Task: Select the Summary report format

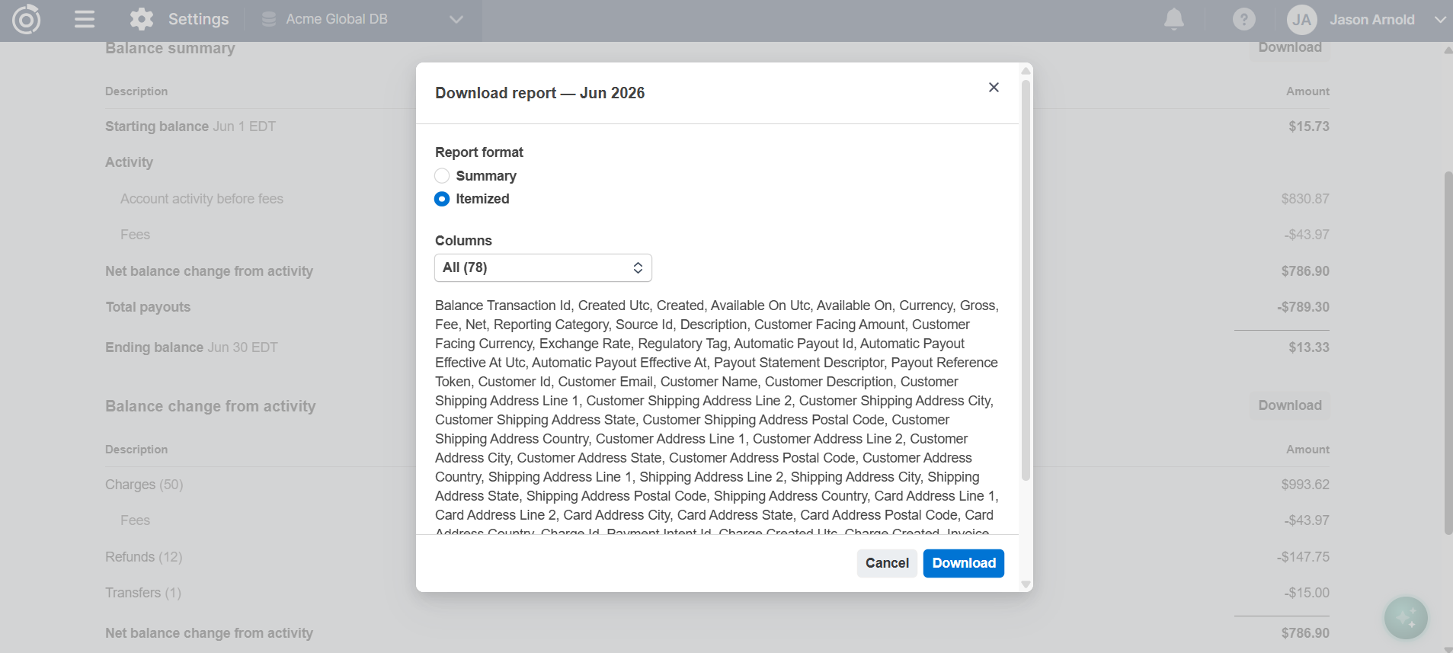Action: 442,176
